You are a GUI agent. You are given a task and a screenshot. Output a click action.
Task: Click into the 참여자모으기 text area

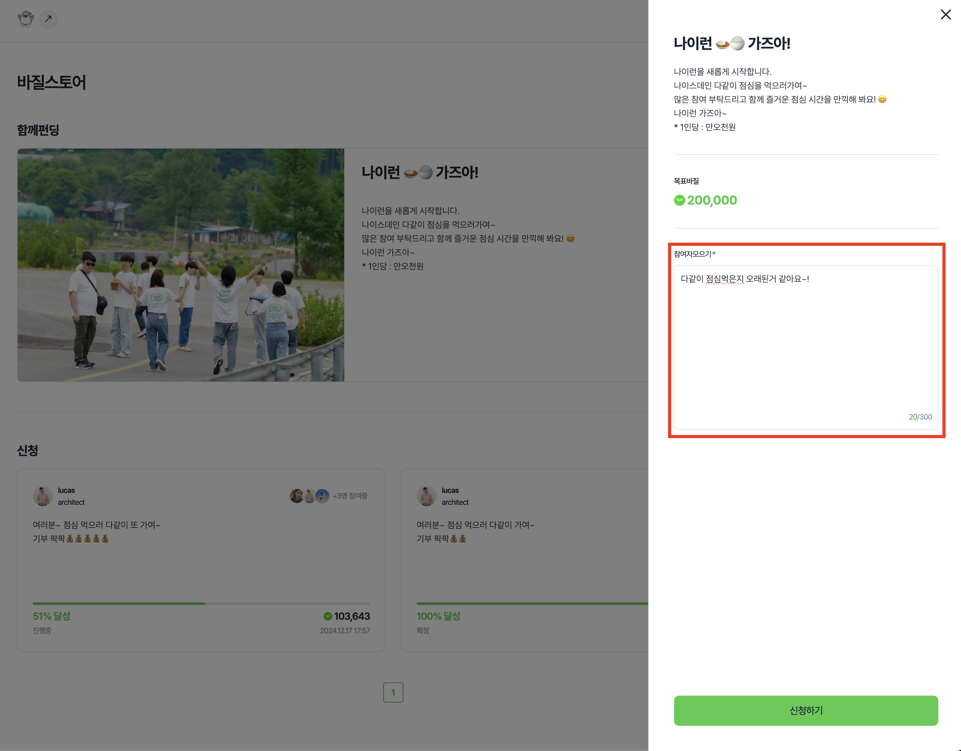point(806,347)
